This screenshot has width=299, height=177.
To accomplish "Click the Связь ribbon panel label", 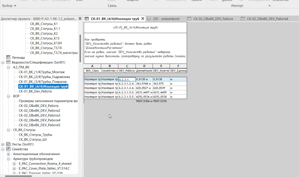I will click(112, 6).
